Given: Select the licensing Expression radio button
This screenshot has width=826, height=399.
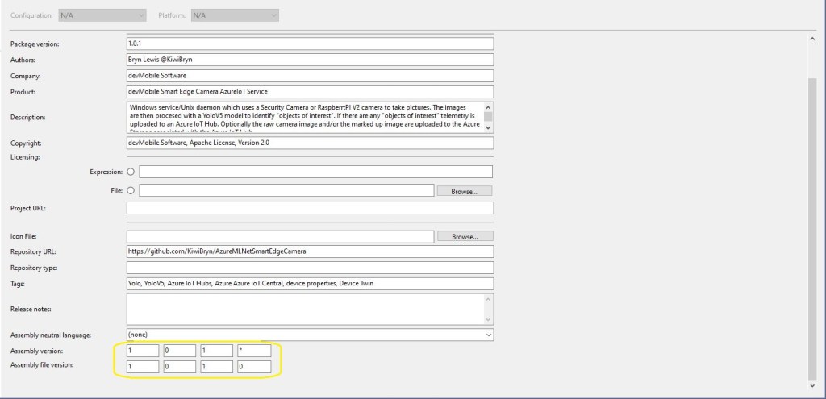Looking at the screenshot, I should (131, 172).
